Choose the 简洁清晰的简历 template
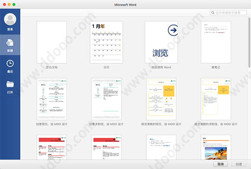 coord(161,99)
